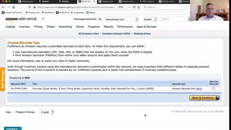This screenshot has height=130, width=231.
Task: Open the Catalog menu
Action: tap(10, 27)
